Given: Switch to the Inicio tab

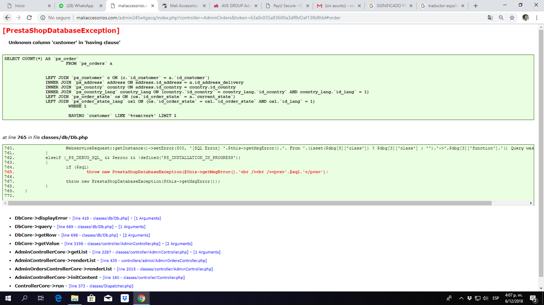Looking at the screenshot, I should (28, 6).
